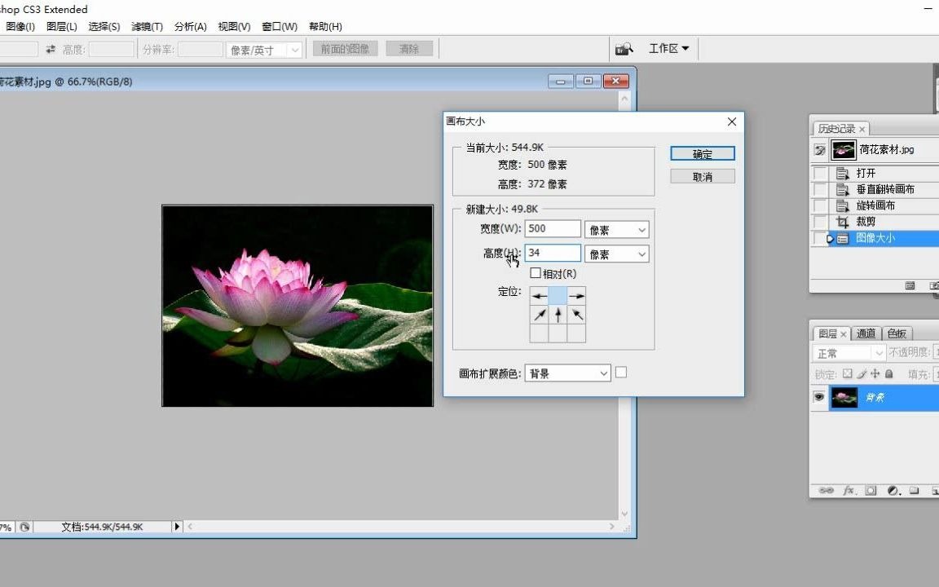
Task: Click the canvas extension color swatch
Action: pos(621,372)
